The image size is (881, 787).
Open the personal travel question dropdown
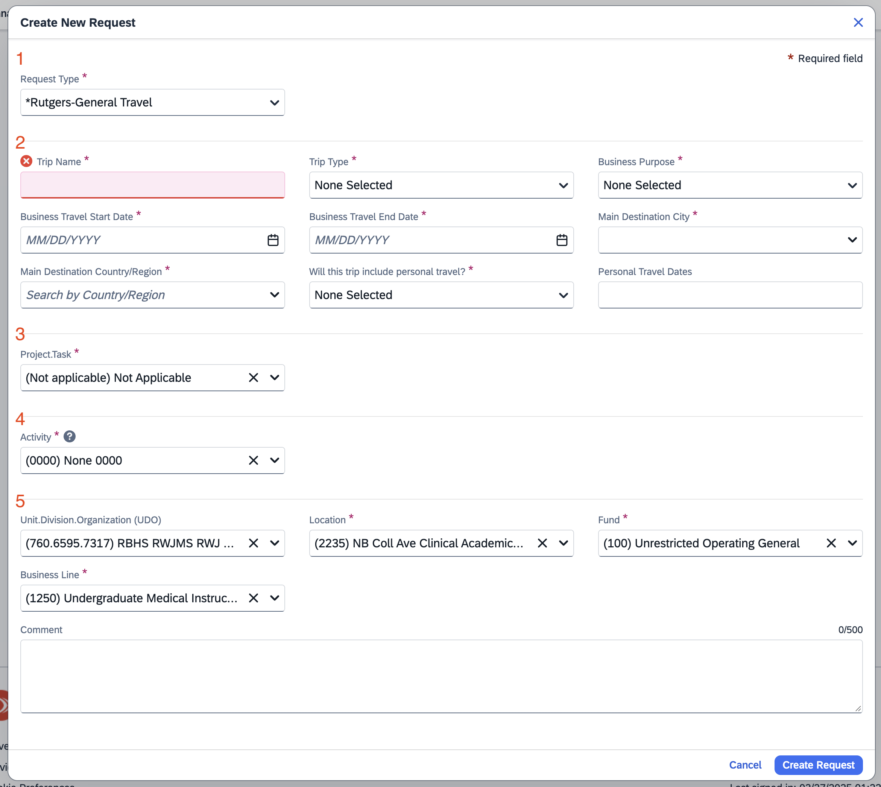pos(441,295)
